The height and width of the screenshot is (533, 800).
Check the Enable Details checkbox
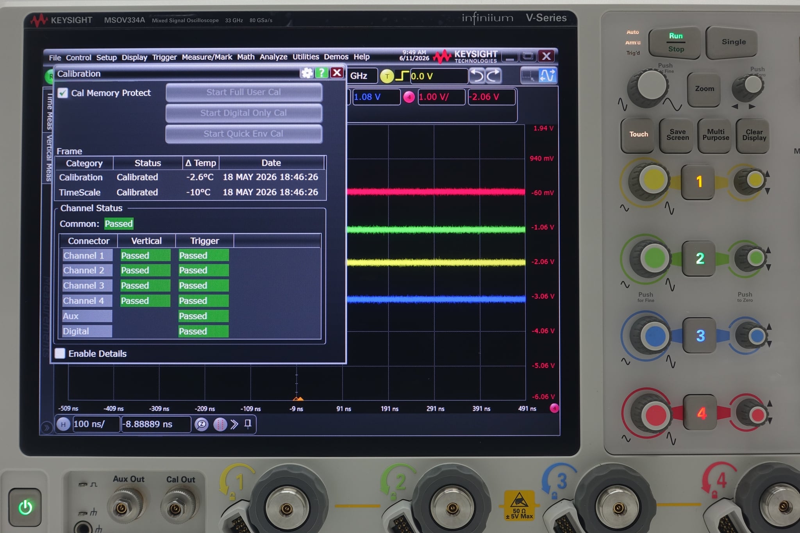60,353
